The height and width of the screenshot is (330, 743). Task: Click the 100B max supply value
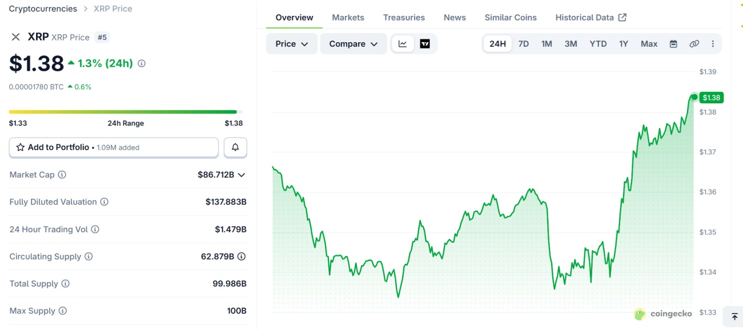[237, 311]
